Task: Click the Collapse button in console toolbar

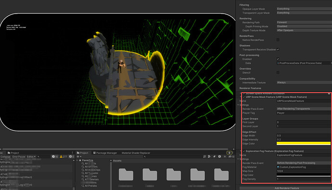Action: 5,157
